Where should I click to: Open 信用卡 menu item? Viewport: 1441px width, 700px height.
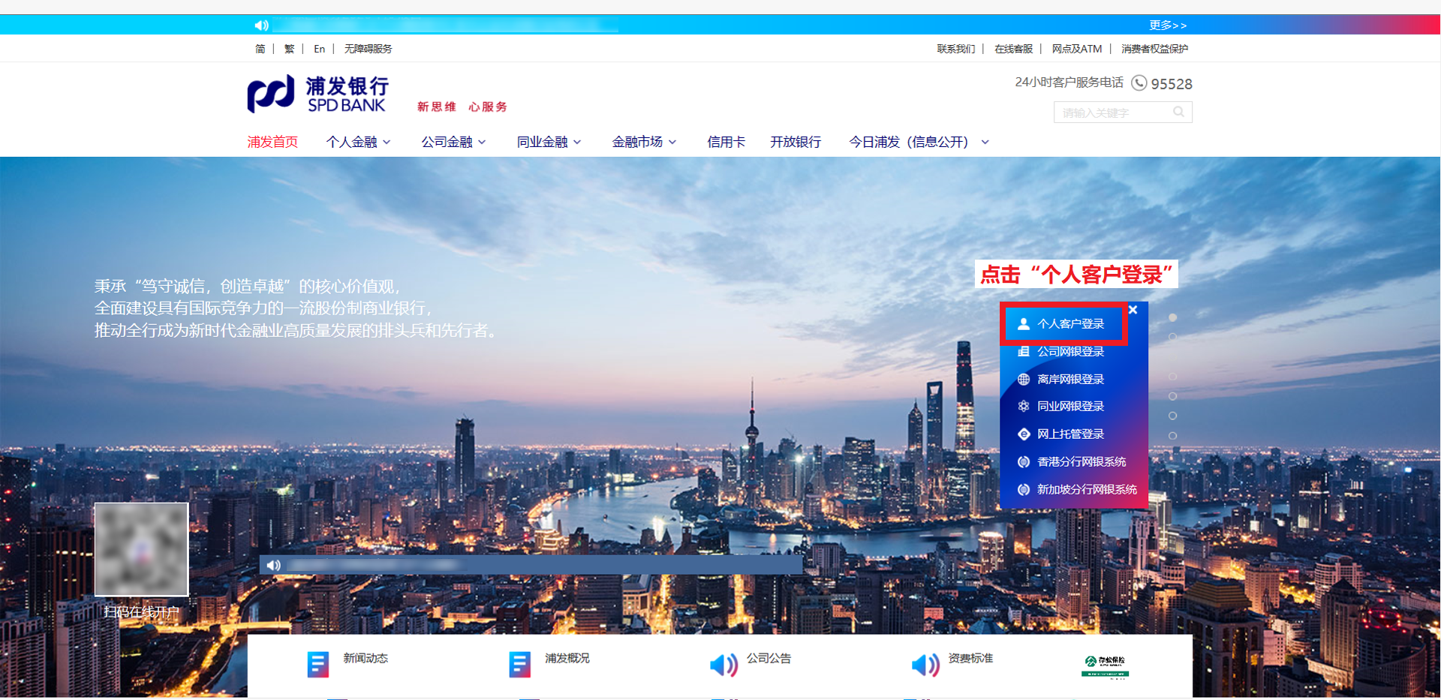coord(726,142)
